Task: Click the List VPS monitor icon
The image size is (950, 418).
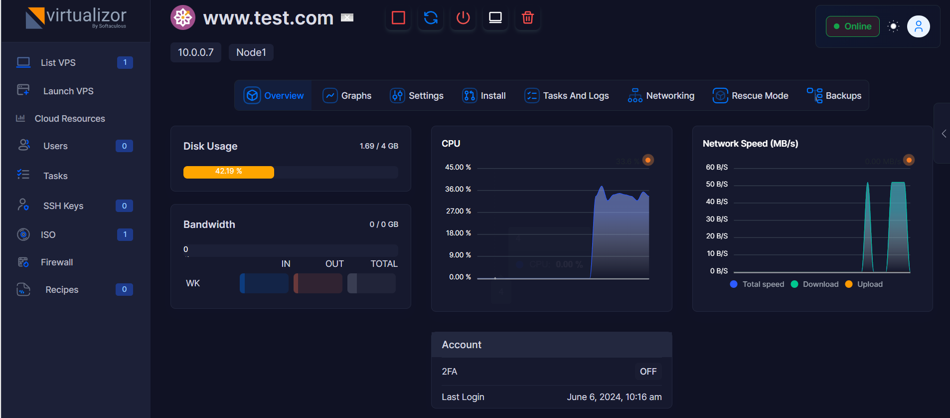Action: pos(23,62)
